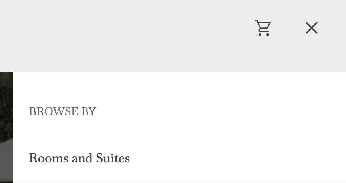This screenshot has height=183, width=346.
Task: Dismiss the Browse By panel using X
Action: click(x=312, y=28)
